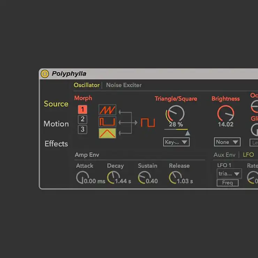Viewport: 258px width, 258px height.
Task: Switch to the LFO tab
Action: tap(248, 155)
